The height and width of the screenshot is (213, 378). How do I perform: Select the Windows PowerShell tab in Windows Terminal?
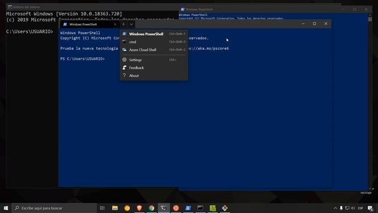tap(89, 24)
